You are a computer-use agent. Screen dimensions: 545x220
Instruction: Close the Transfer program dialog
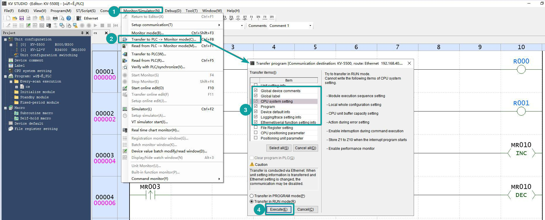coord(409,63)
